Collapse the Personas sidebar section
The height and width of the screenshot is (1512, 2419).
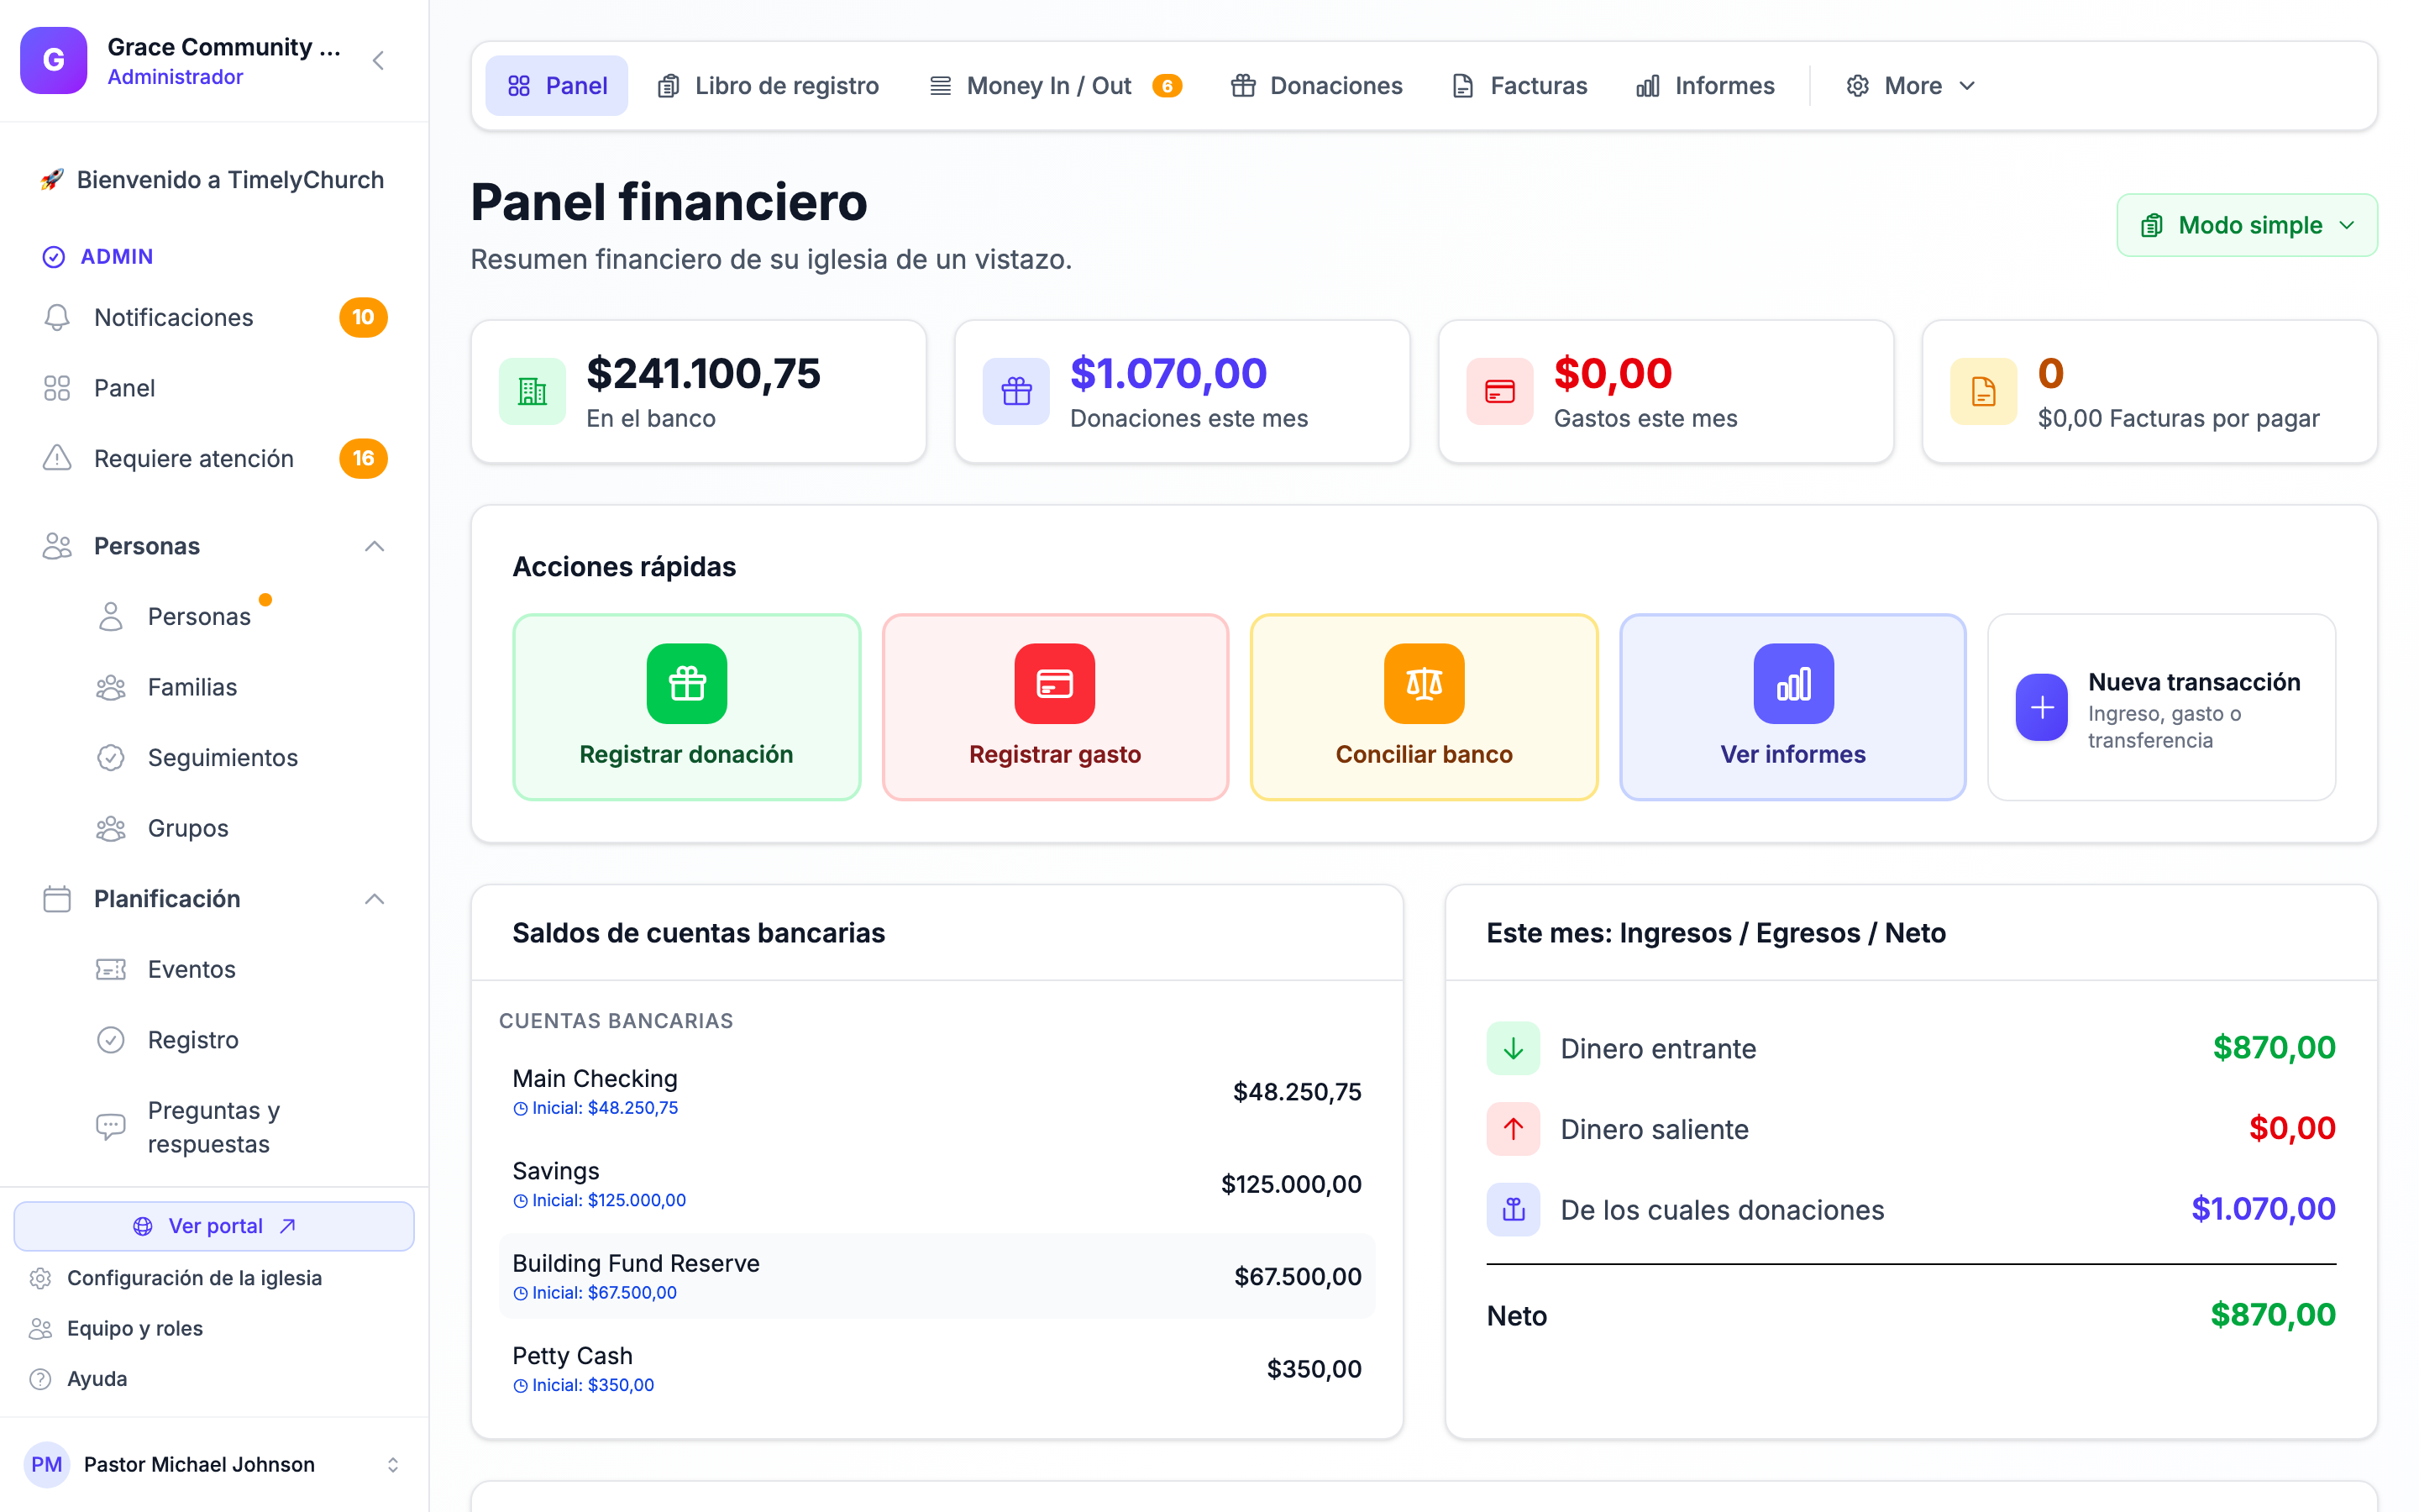374,546
